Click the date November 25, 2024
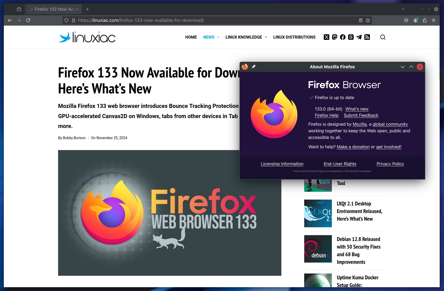Viewport: 444px width, 291px height. 112,138
